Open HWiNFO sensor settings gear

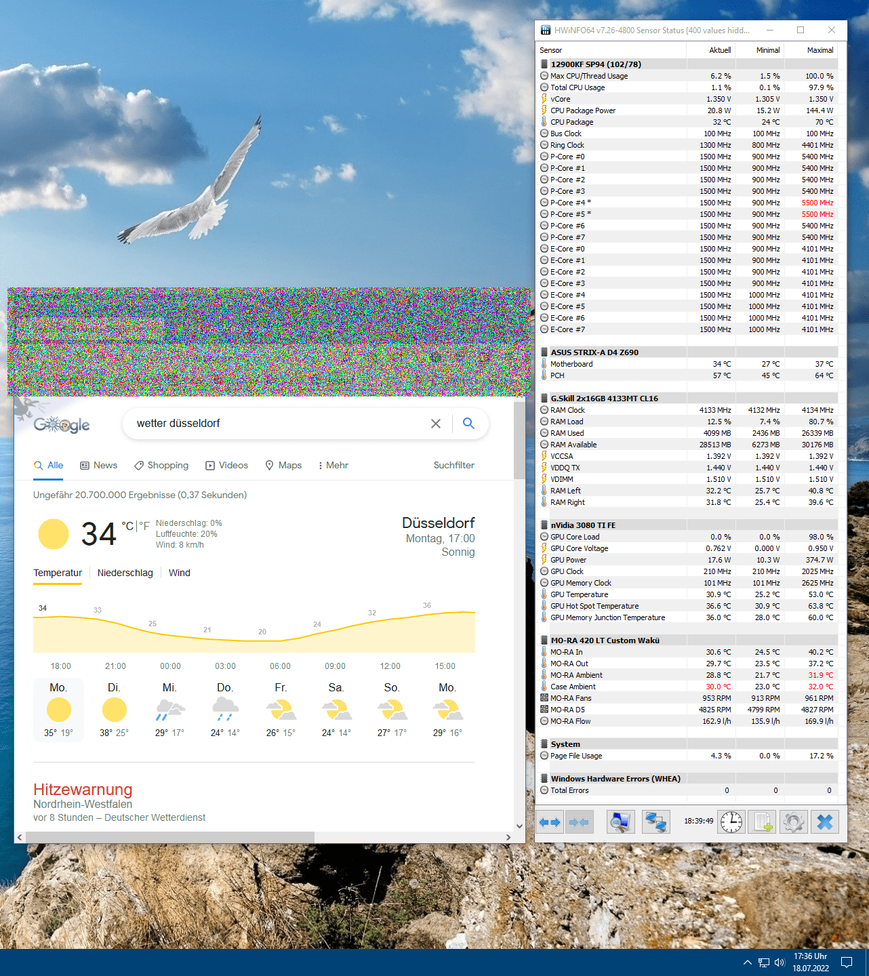coord(793,822)
